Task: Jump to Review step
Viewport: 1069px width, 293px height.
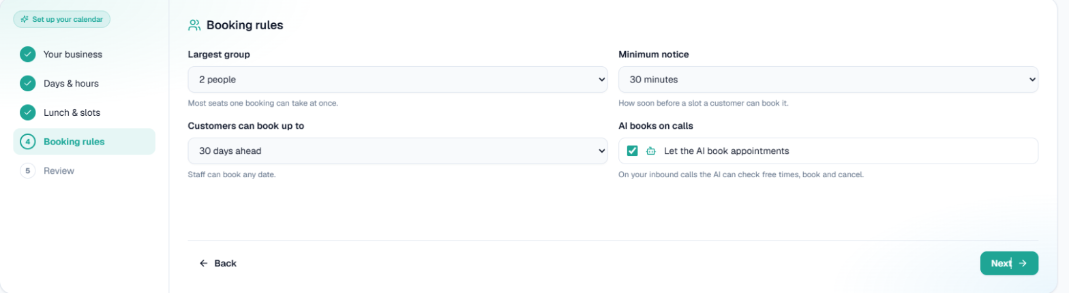Action: click(x=85, y=170)
